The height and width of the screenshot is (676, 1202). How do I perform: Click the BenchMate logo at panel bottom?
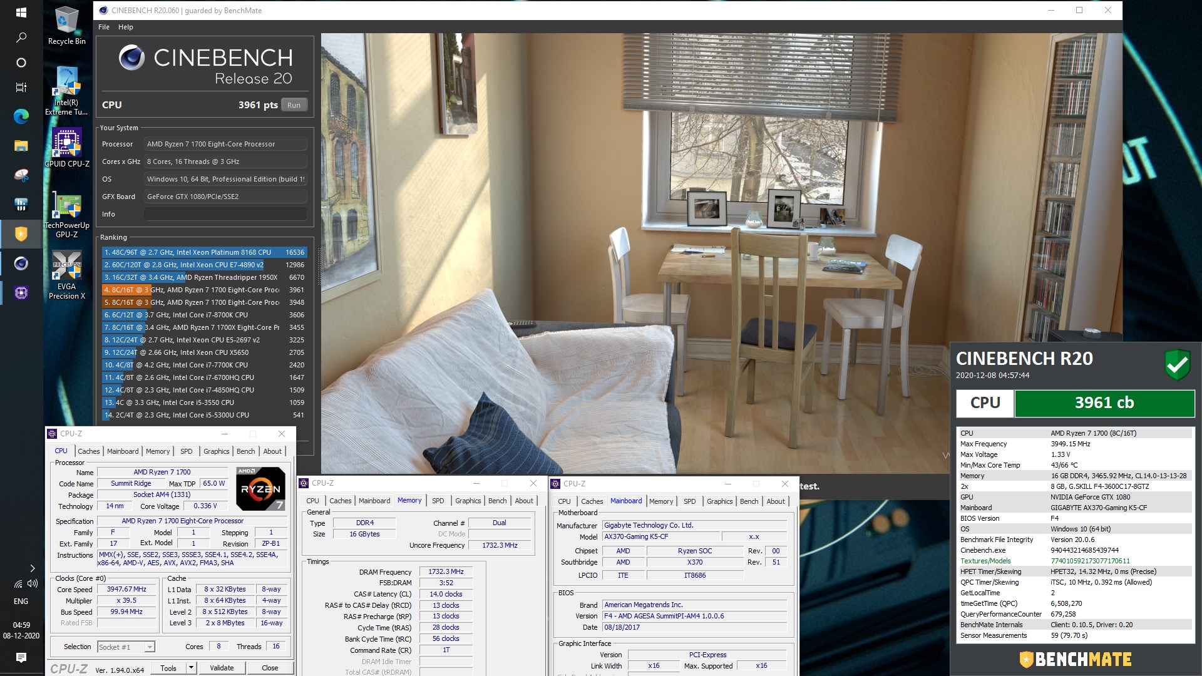coord(1075,659)
